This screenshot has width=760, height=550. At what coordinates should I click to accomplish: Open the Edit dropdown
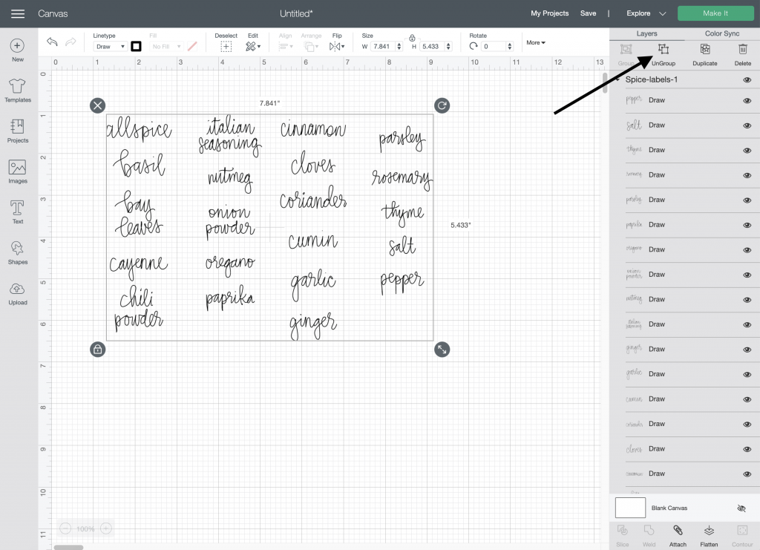pos(253,47)
